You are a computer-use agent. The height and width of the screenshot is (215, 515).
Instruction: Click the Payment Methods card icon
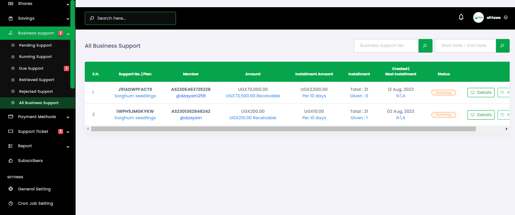[11, 117]
